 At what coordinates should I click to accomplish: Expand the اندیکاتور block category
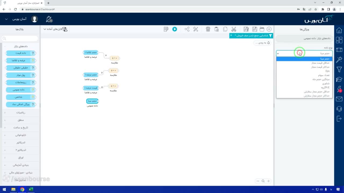tap(20, 143)
